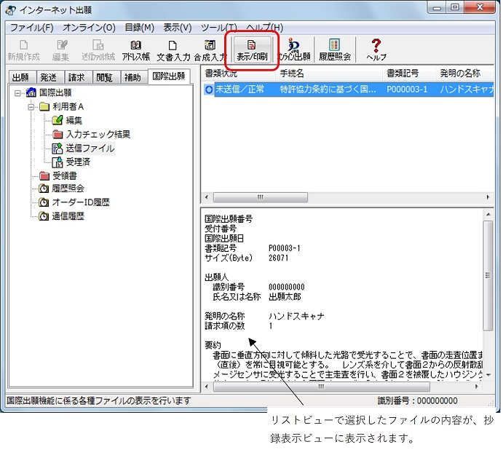Collapse the 国際出願 root node
Screen dimensions: 503x455
pyautogui.click(x=17, y=92)
